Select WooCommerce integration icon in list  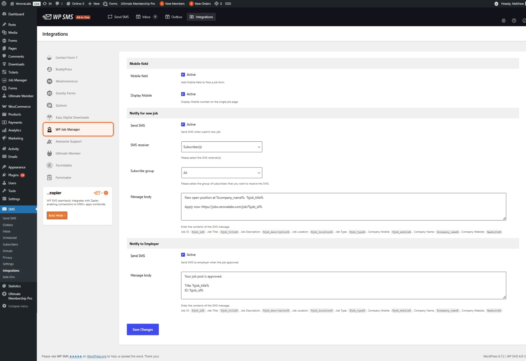pos(49,81)
